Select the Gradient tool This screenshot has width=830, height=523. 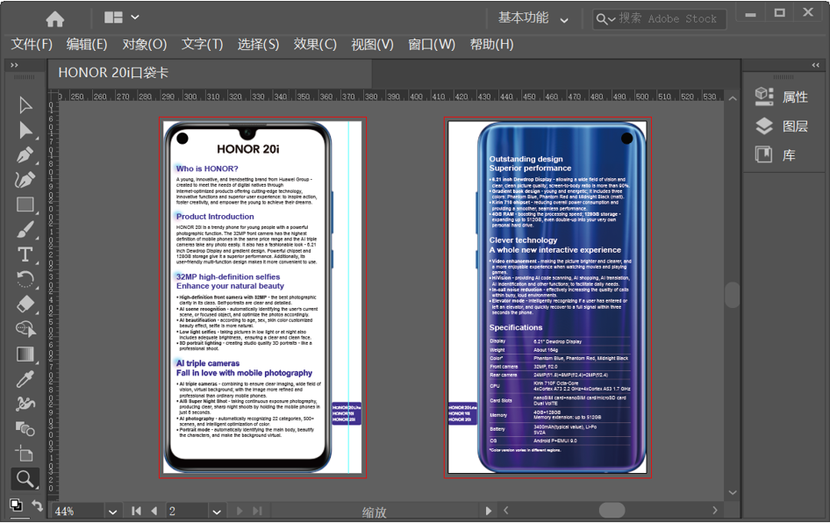pos(25,354)
